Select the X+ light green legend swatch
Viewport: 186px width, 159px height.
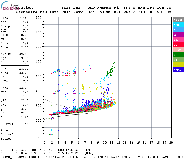[x=179, y=60]
